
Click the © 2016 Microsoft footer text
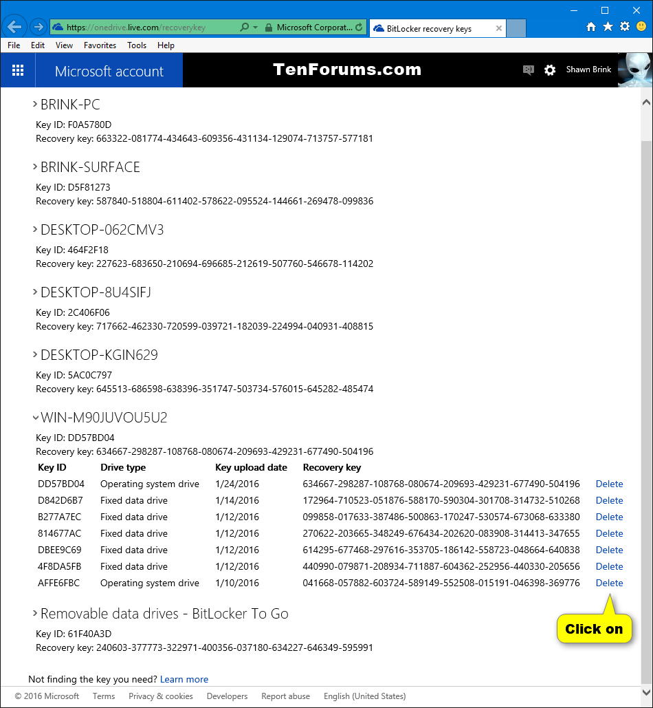(47, 696)
